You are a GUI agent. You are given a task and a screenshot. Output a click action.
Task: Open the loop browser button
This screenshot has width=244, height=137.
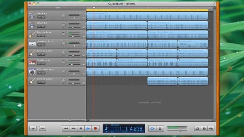tap(197, 129)
